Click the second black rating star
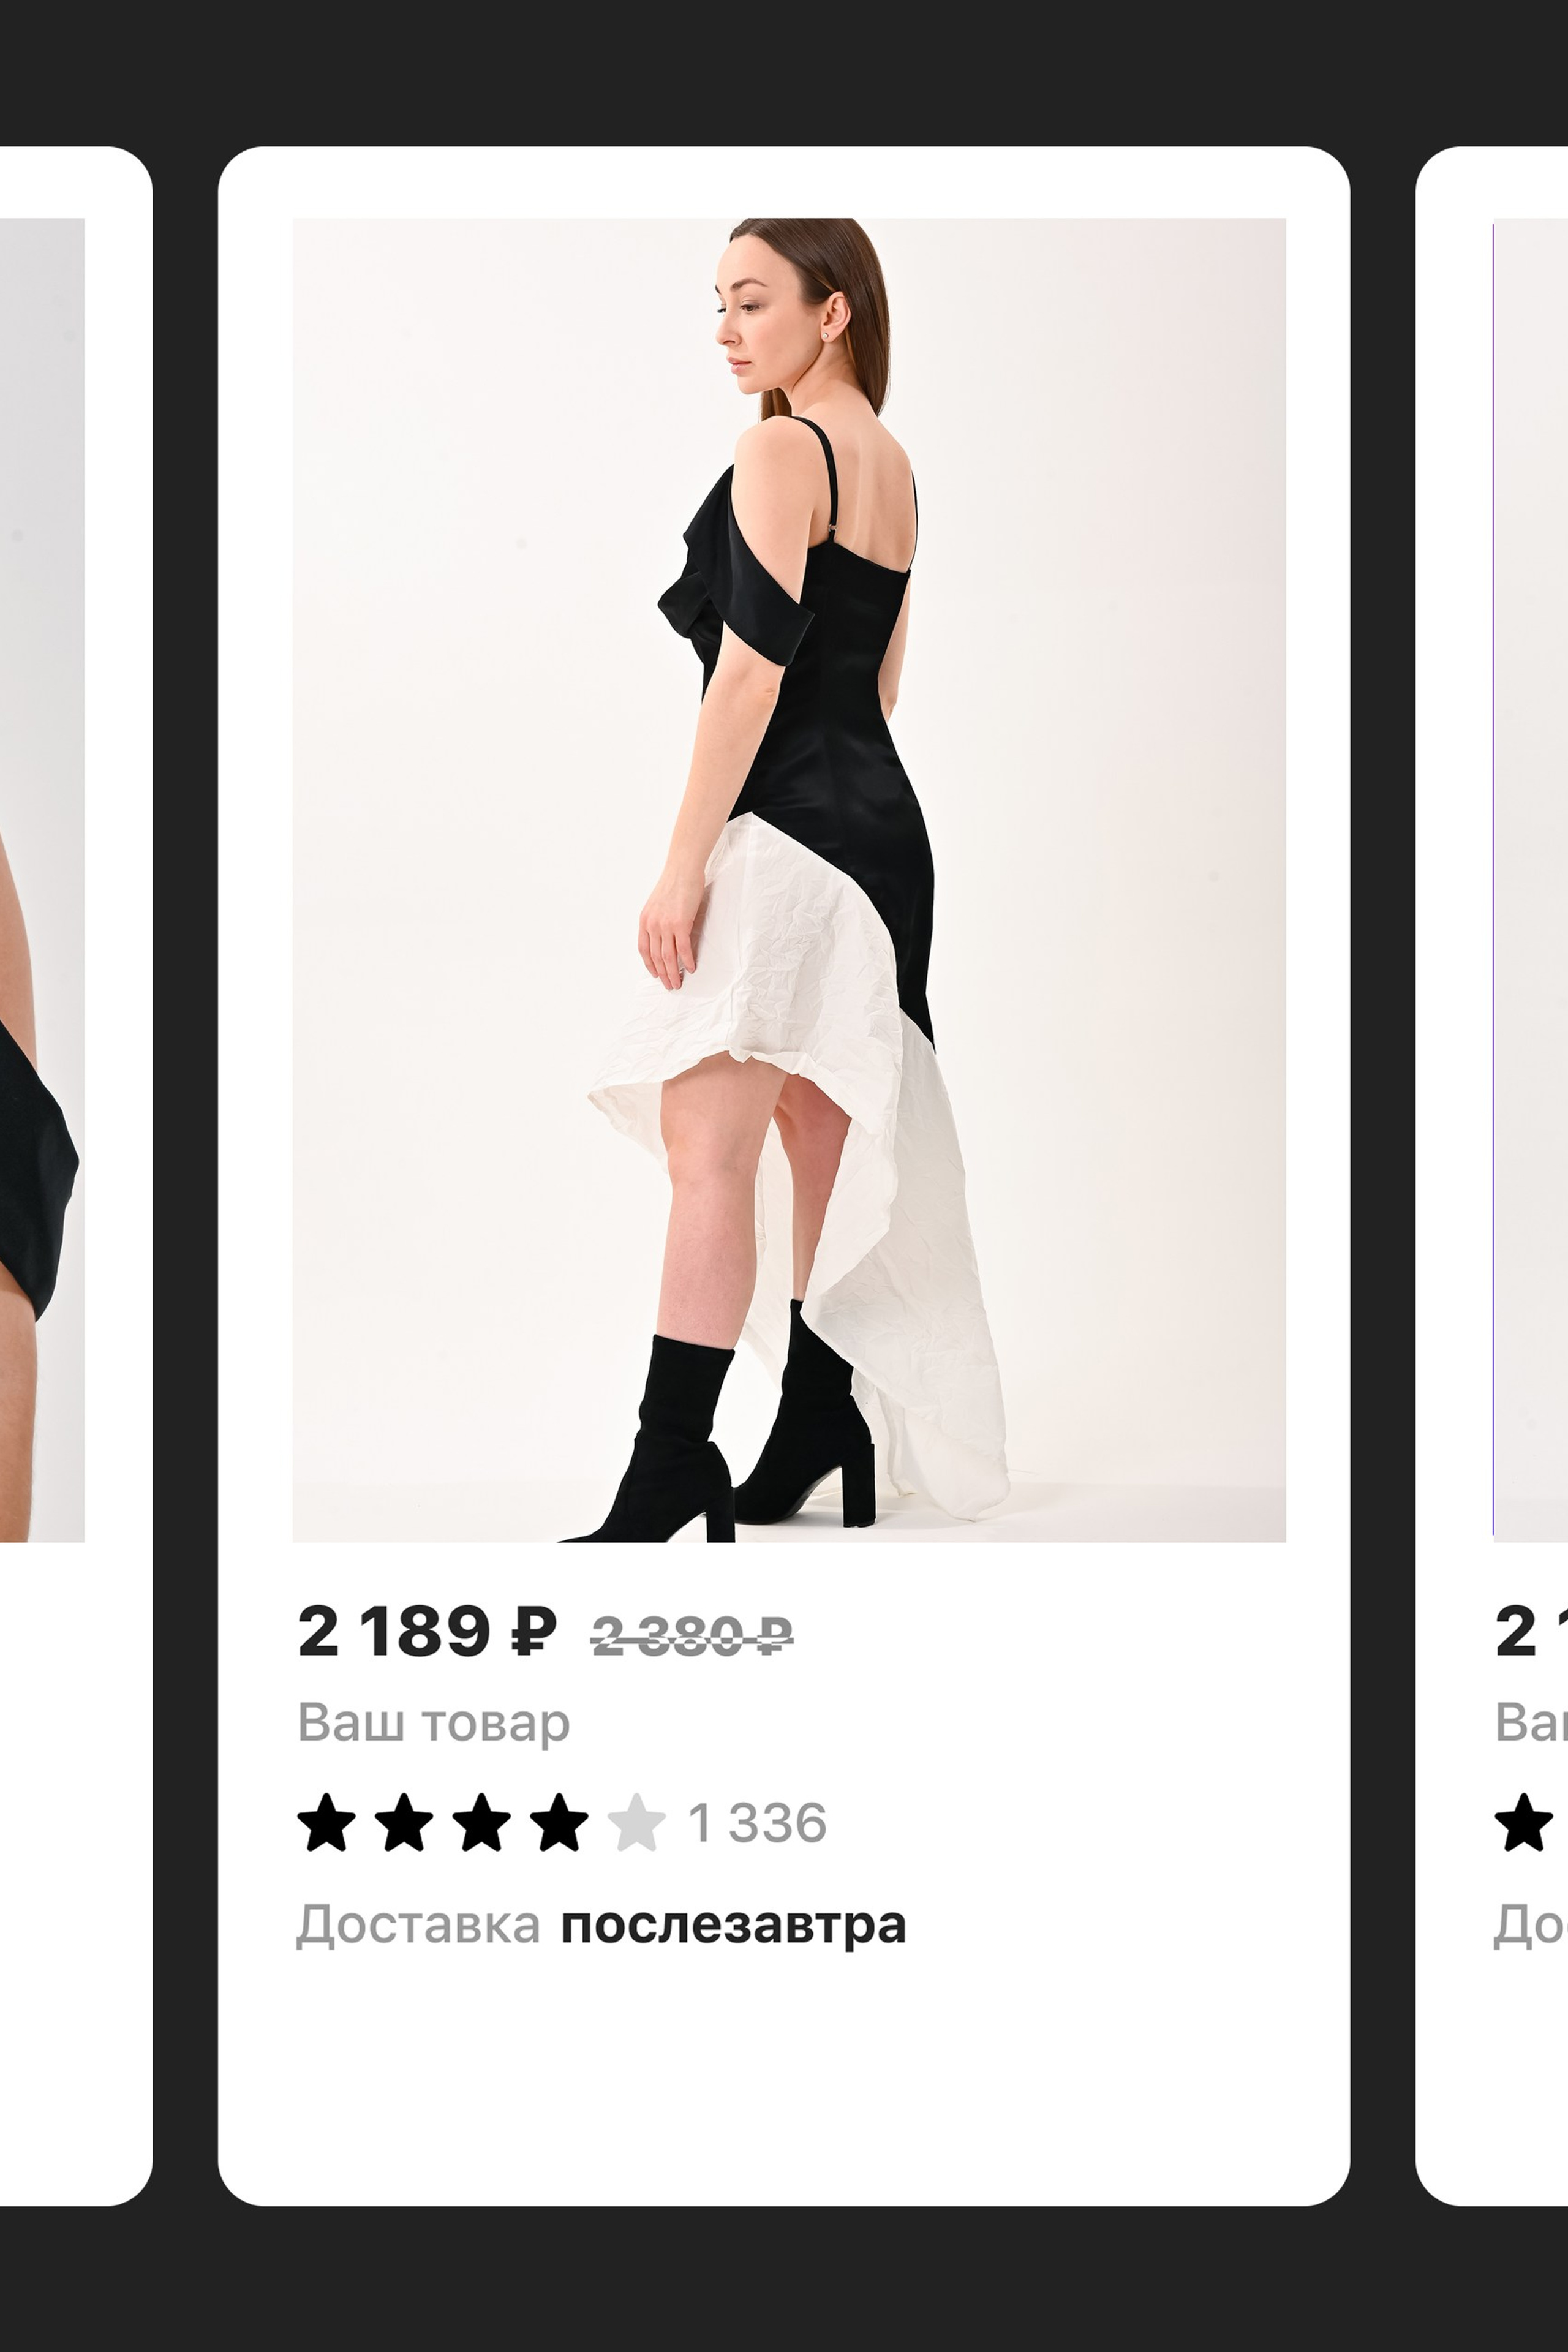The height and width of the screenshot is (2352, 1568). click(403, 1822)
